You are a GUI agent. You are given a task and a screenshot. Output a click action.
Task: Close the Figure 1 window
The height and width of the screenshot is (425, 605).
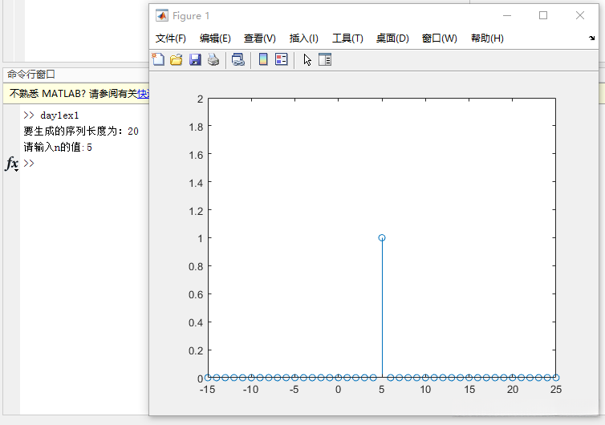coord(580,15)
